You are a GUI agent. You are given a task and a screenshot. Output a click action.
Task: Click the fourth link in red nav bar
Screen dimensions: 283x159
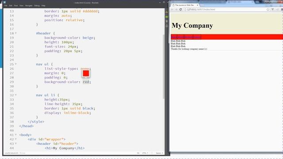pos(197,37)
